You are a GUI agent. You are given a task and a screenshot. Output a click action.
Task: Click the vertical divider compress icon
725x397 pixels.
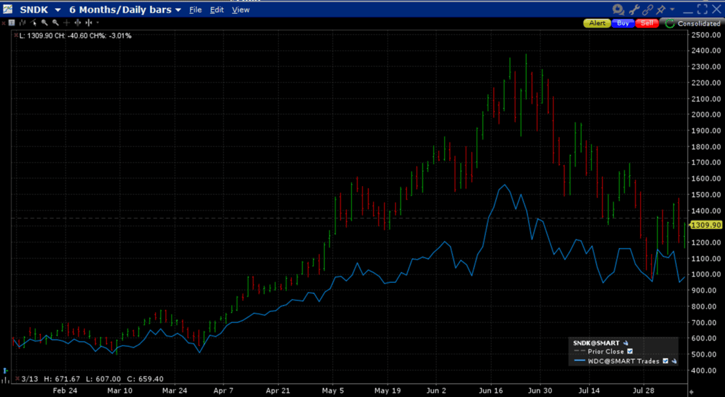[89, 22]
